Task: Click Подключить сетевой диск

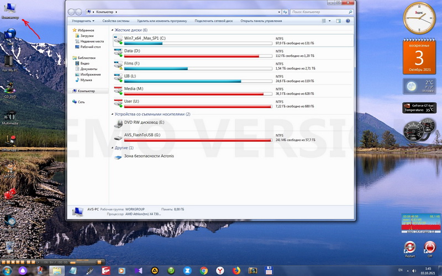Action: click(214, 21)
